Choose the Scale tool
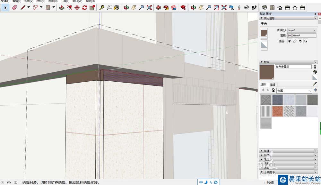 click(x=92, y=8)
